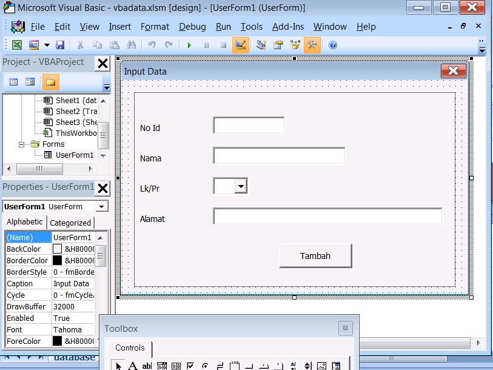493x370 pixels.
Task: Open the Lk/Pr combo box dropdown
Action: [x=241, y=186]
